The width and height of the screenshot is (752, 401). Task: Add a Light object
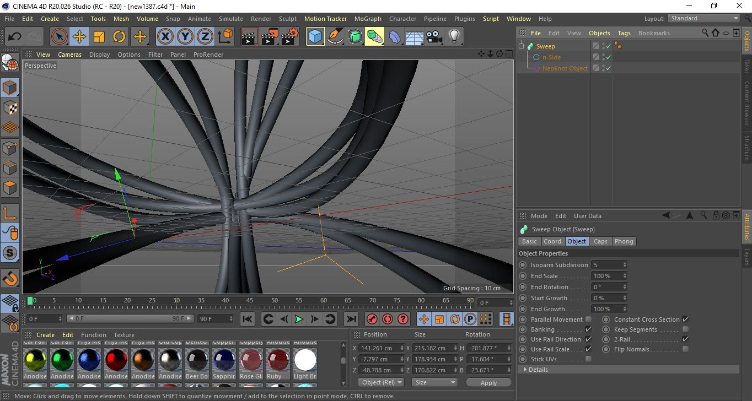454,37
